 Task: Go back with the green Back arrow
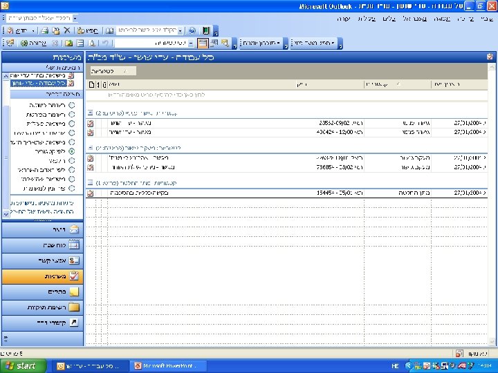(24, 44)
